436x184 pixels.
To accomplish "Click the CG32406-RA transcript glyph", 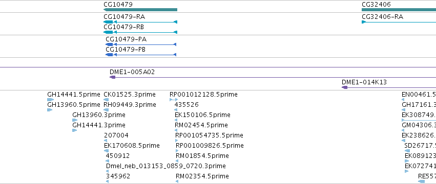I will click(x=399, y=22).
